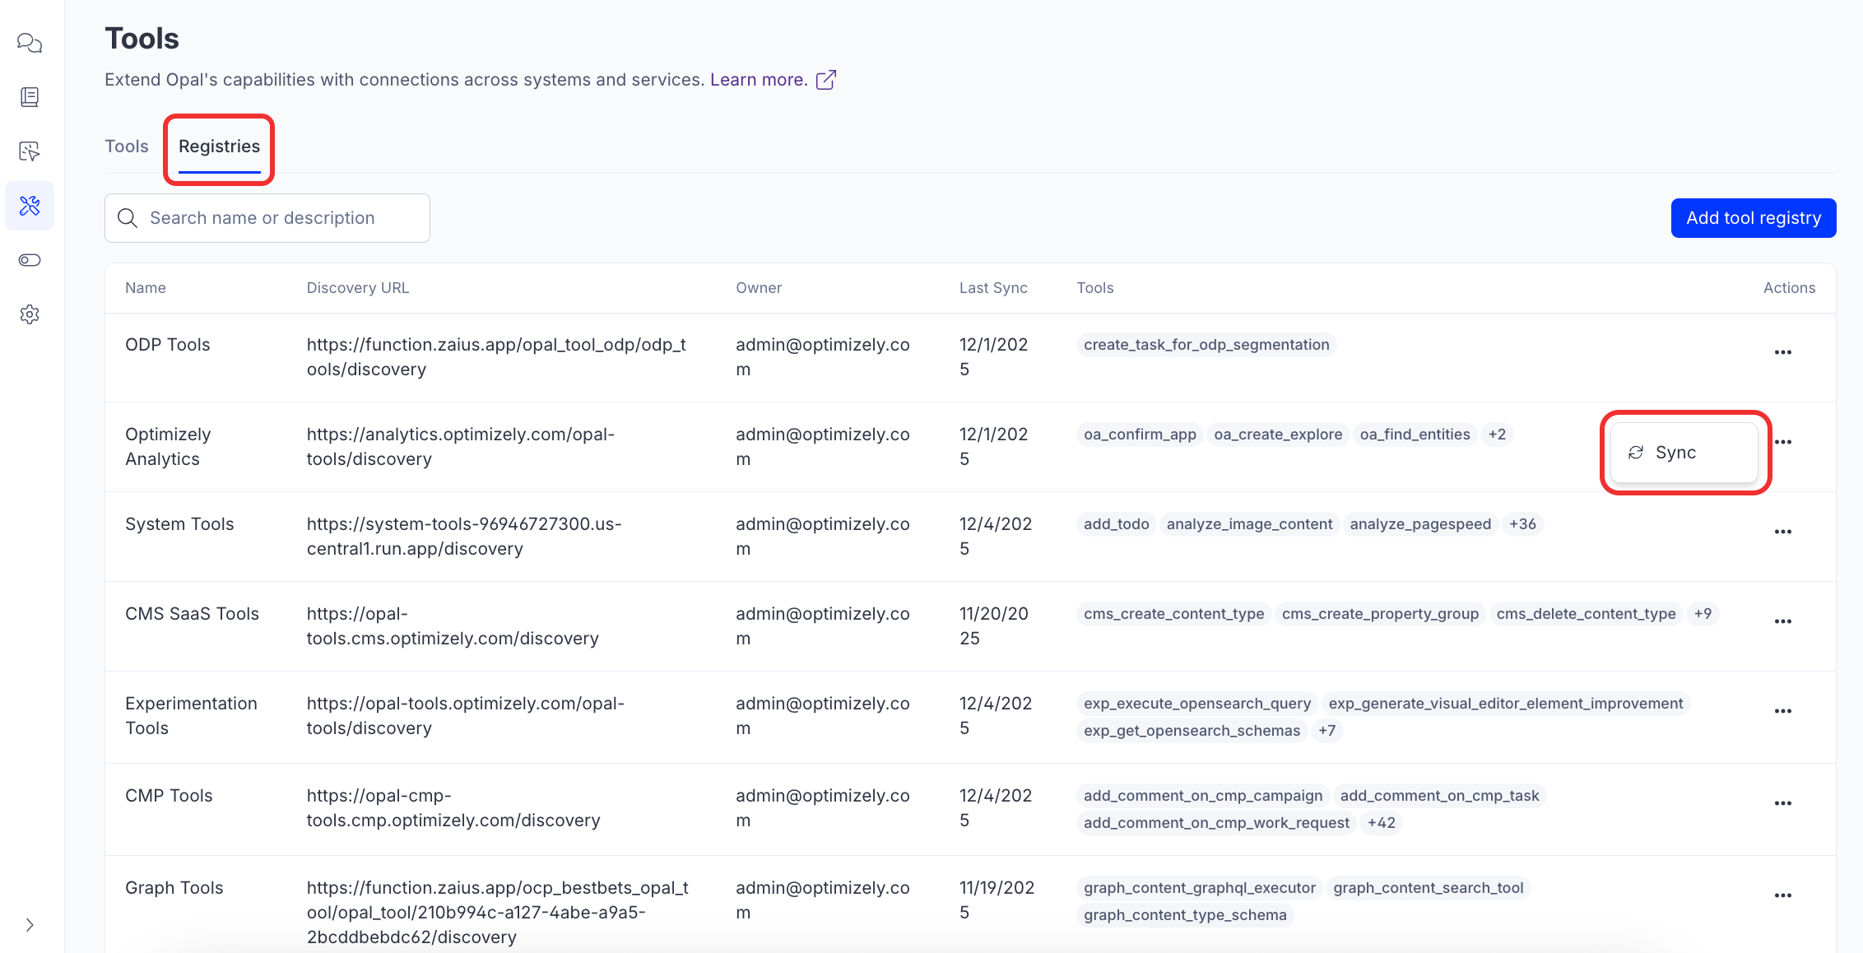Open the toggle-shaped sidebar icon
Screen dimensions: 1863x953
[x=30, y=260]
